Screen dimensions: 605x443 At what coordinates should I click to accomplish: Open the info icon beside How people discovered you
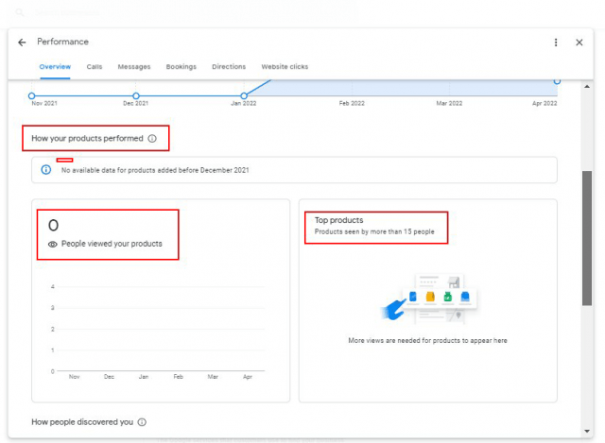[142, 422]
